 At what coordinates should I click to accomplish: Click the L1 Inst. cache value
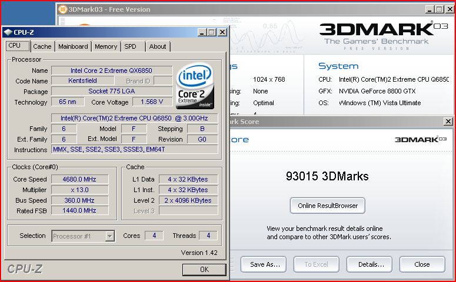click(188, 190)
